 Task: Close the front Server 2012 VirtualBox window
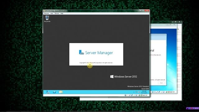click(147, 11)
